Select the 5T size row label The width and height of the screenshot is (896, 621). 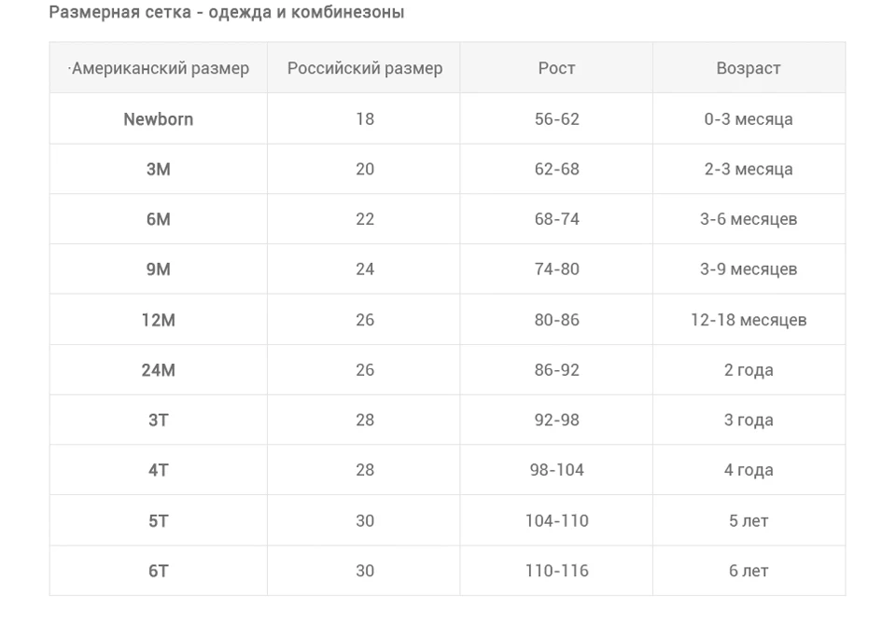coord(159,520)
